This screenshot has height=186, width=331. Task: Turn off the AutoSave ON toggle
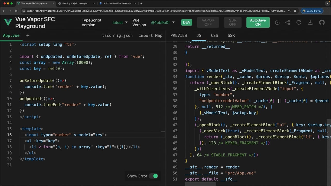tap(258, 22)
